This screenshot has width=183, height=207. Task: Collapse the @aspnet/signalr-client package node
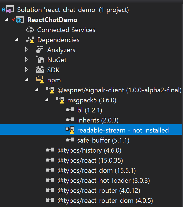[37, 90]
